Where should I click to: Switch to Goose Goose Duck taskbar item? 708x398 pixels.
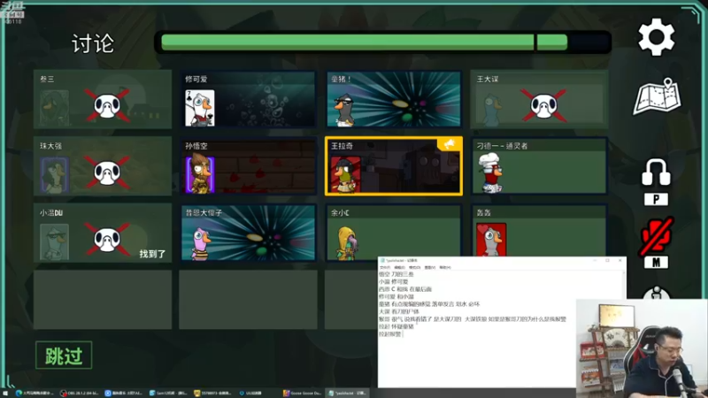(302, 393)
